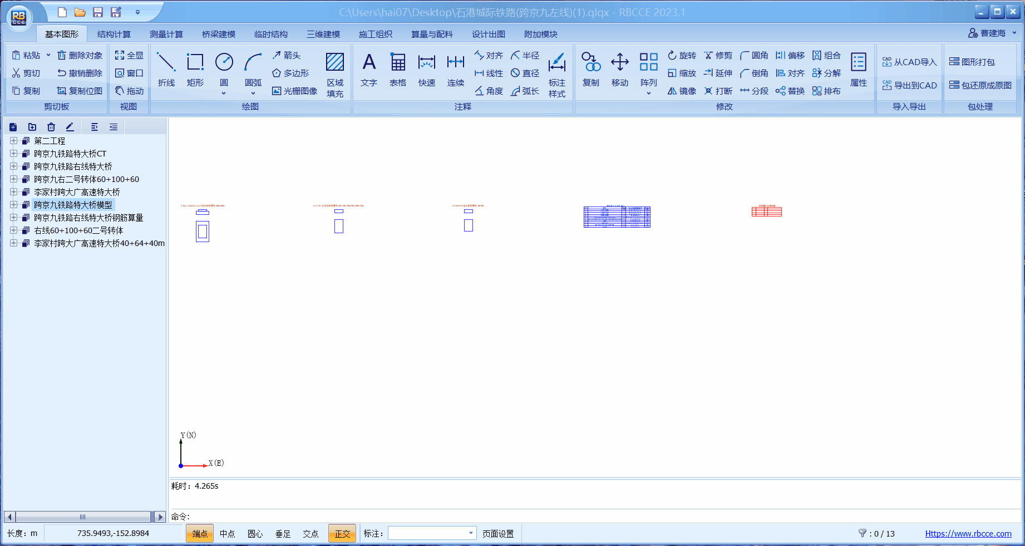
Task: Click the 镜像 mirror tool
Action: pos(682,91)
